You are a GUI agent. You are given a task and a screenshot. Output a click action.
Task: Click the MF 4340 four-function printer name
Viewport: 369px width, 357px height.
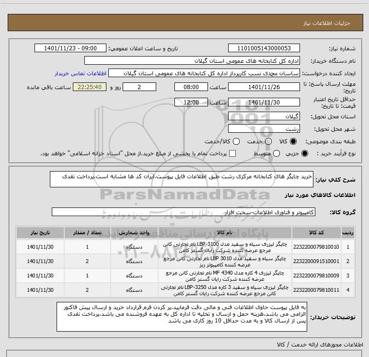point(225,276)
